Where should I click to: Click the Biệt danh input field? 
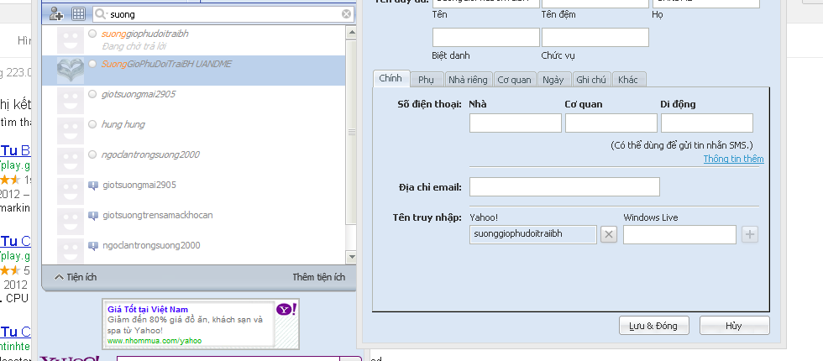(x=486, y=37)
